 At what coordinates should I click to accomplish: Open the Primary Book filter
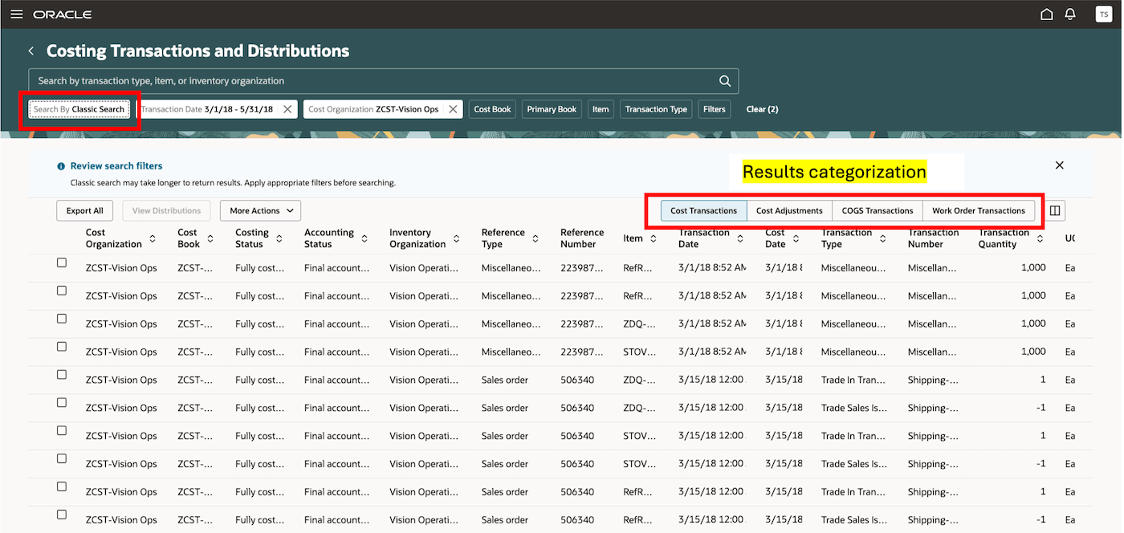(x=552, y=109)
